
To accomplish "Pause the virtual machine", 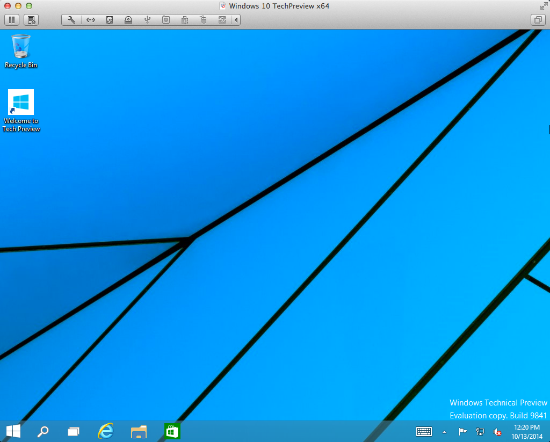I will pos(12,20).
